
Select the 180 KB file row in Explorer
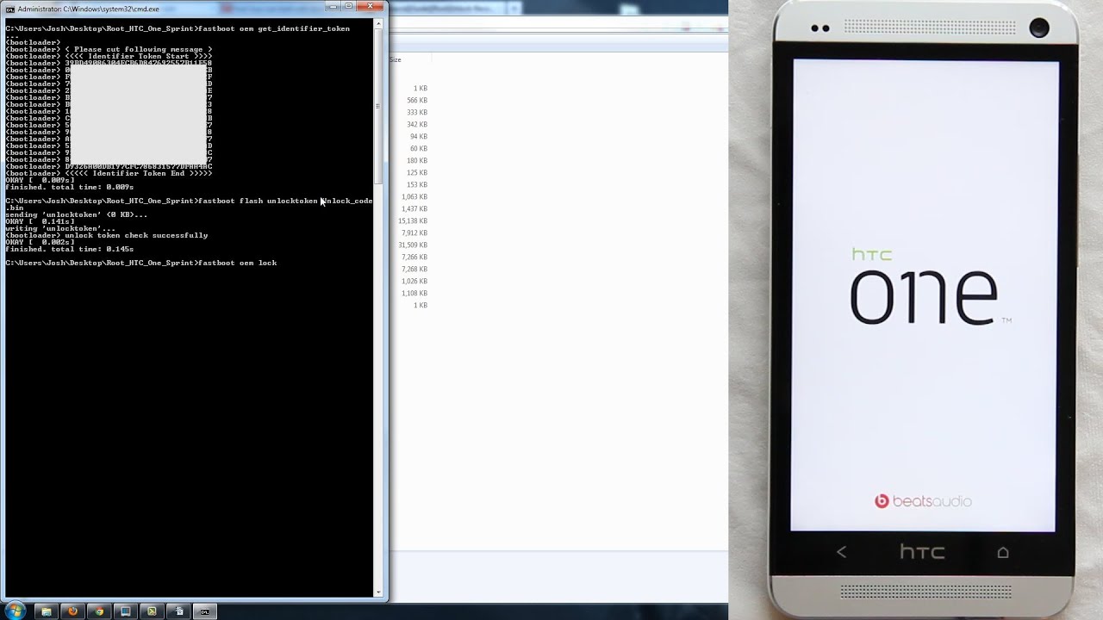click(x=417, y=160)
